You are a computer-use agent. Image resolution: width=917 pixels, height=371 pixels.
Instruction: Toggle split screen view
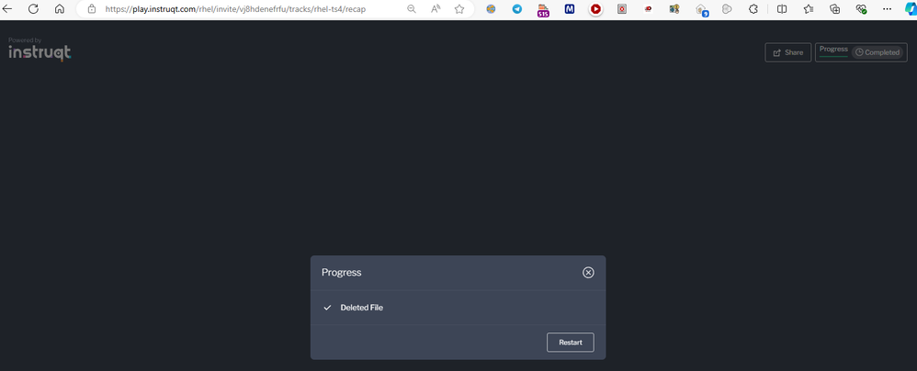[x=782, y=9]
